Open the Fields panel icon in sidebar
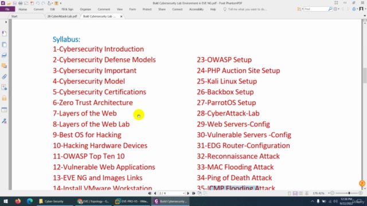Viewport: 367px width, 206px height. (4, 110)
